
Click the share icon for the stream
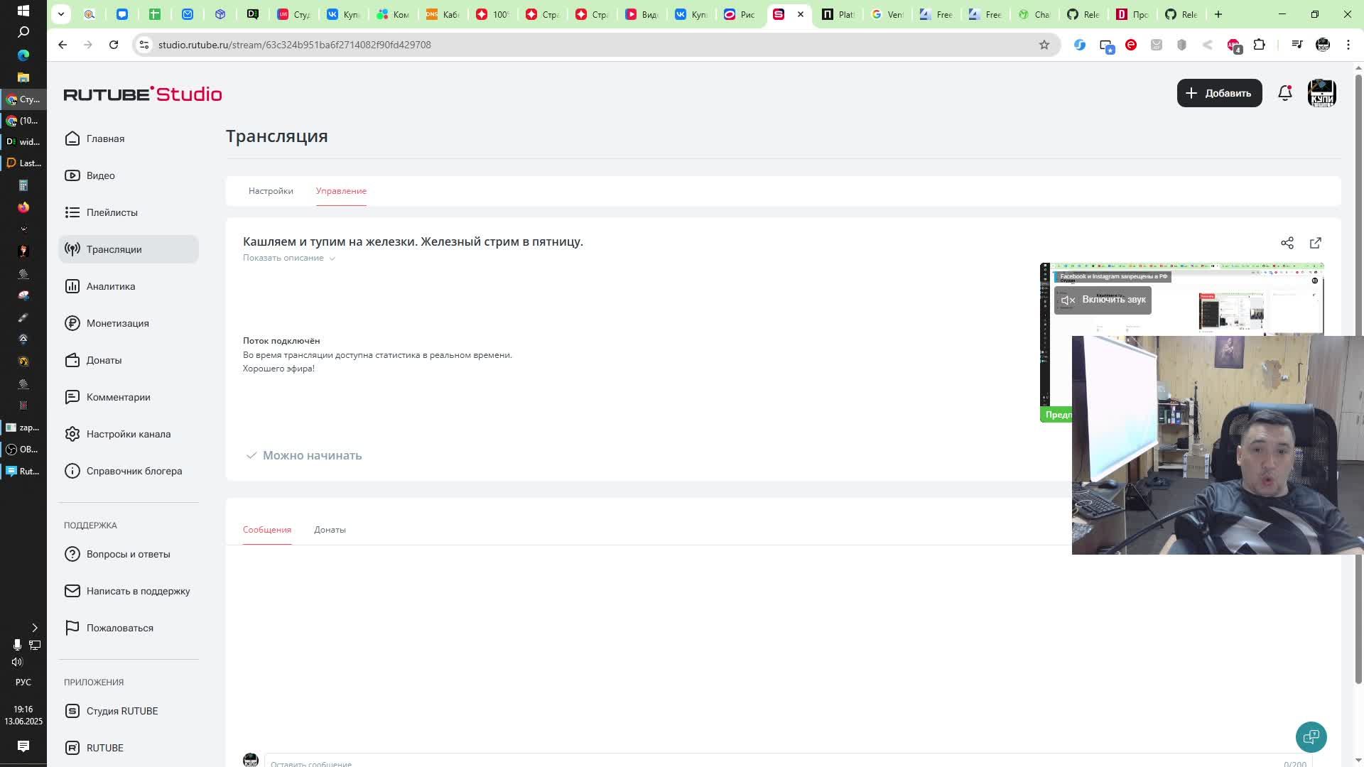(x=1287, y=243)
